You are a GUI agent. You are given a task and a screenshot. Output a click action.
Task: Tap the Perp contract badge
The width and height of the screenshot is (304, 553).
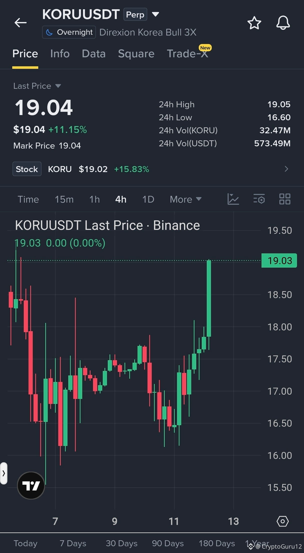[135, 15]
